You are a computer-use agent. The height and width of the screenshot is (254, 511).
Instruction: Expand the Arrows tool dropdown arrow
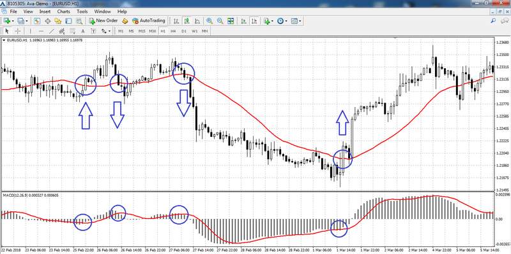click(x=109, y=31)
